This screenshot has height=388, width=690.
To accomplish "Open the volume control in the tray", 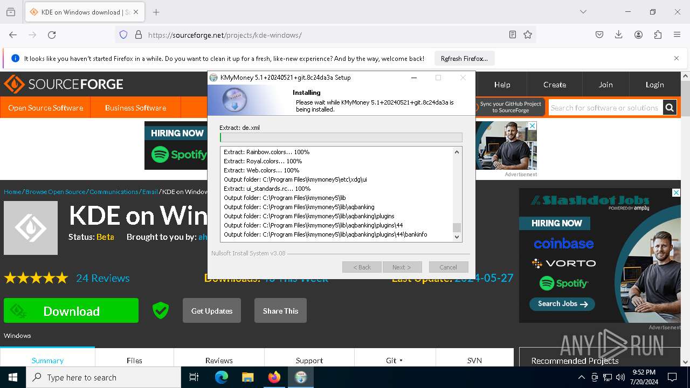I will coord(620,377).
